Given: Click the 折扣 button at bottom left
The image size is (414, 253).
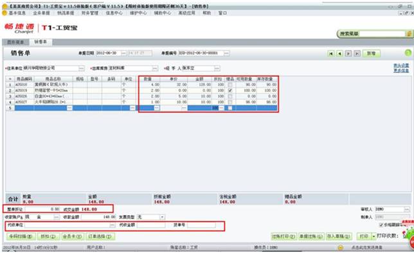Looking at the screenshot, I should coord(48,236).
